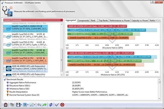The width and height of the screenshot is (164, 109).
Task: Click the blue i3-2310M Dhrystone bar
Action: click(x=107, y=30)
